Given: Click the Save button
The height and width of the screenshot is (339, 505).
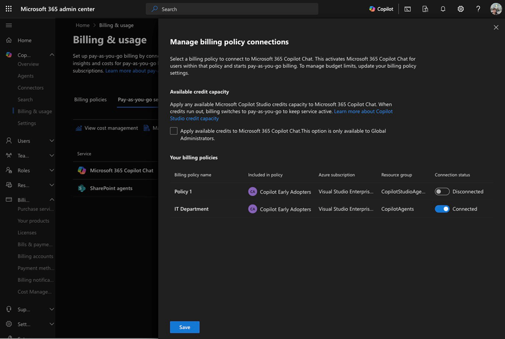Looking at the screenshot, I should (x=184, y=327).
